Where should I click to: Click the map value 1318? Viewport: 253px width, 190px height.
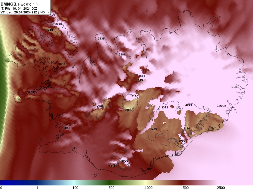pyautogui.click(x=112, y=166)
